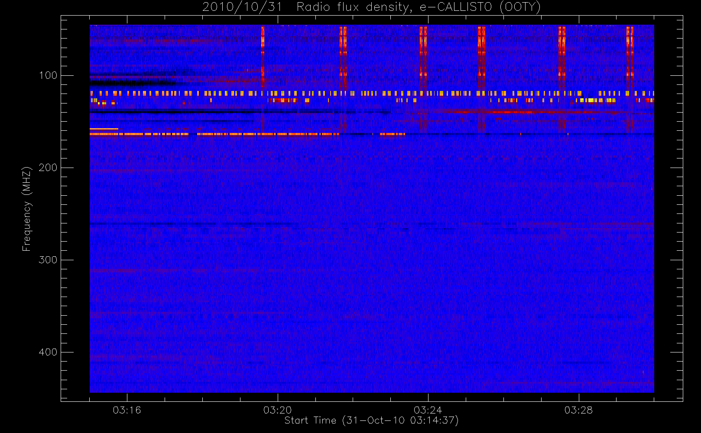Click the 400 frequency tick label

(48, 352)
